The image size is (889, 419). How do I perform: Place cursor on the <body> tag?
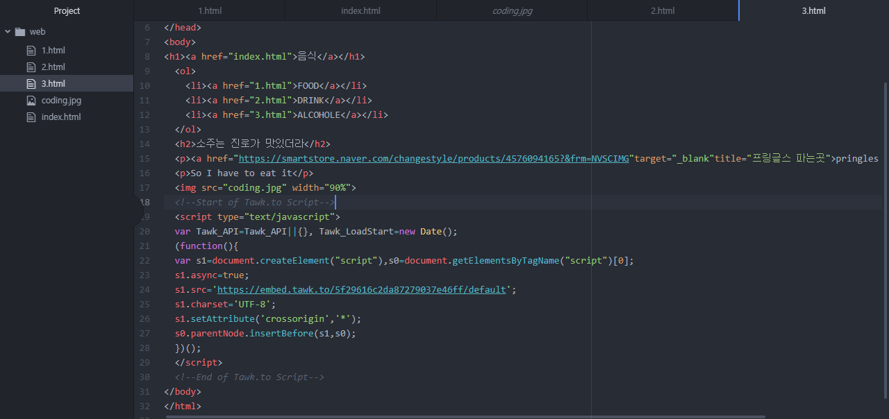(180, 42)
